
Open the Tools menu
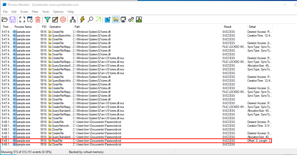tap(46, 12)
